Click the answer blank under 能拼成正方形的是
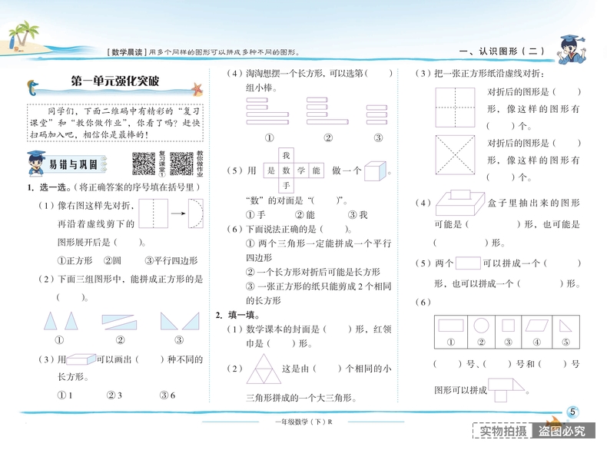Screen dimensions: 607x450 (x=72, y=297)
